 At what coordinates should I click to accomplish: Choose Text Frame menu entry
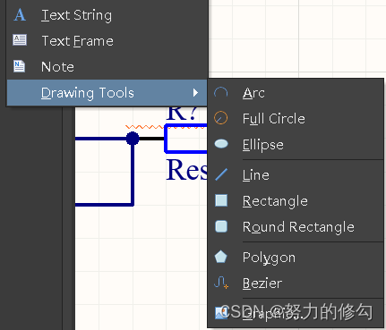[x=107, y=40]
